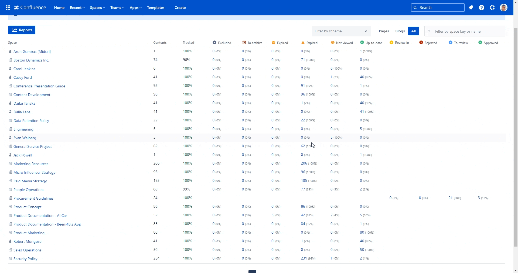This screenshot has height=273, width=518.
Task: Click the person icon beside Casey Ford
Action: [10, 77]
